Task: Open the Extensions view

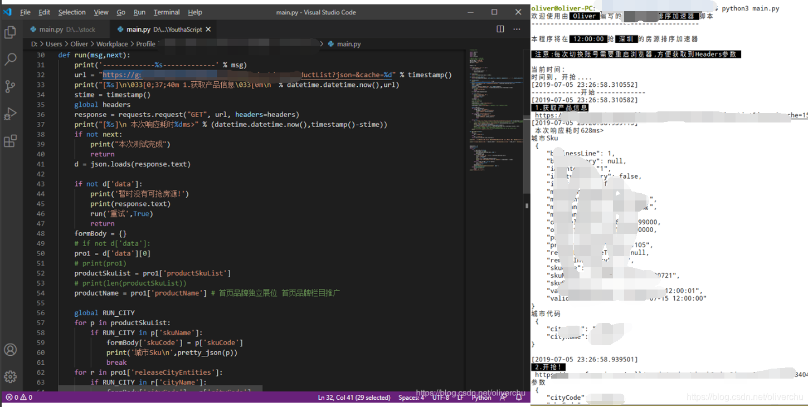Action: pyautogui.click(x=10, y=141)
